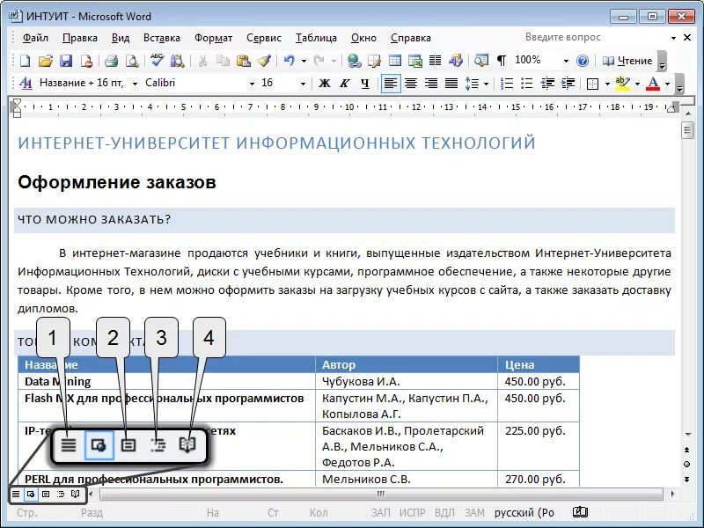
Task: Open the Вид menu
Action: coord(121,38)
